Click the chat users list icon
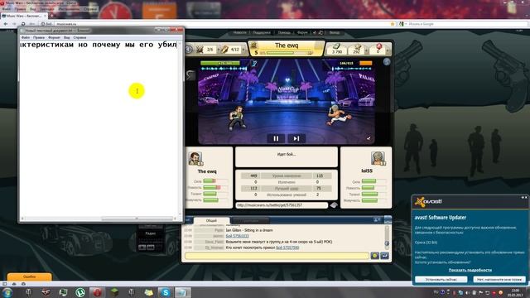Viewport: 530px width, 298px height. (x=377, y=220)
